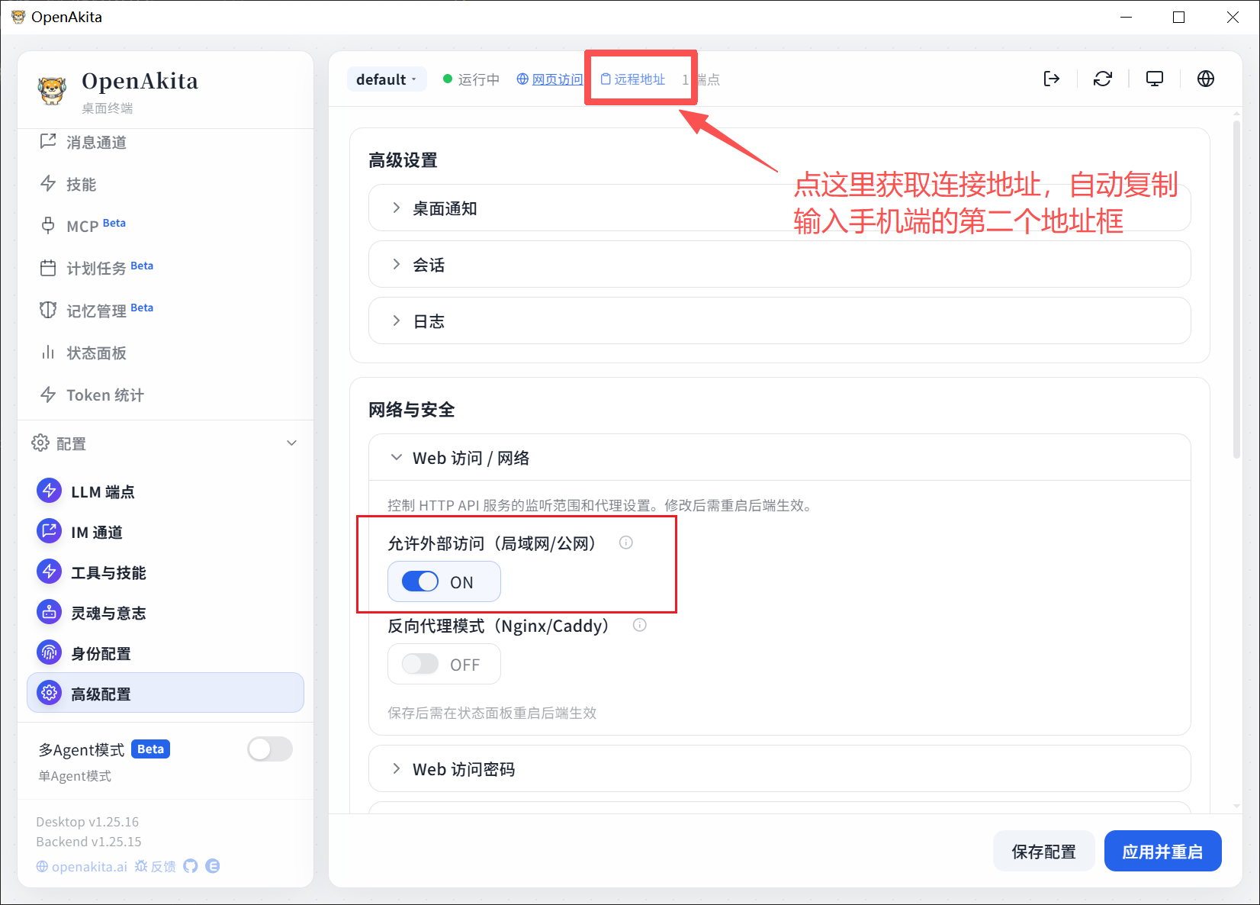Click the fingerprint icon for 身份配置

pyautogui.click(x=50, y=652)
